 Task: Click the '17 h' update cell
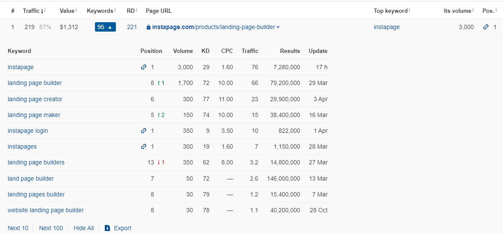pyautogui.click(x=322, y=67)
